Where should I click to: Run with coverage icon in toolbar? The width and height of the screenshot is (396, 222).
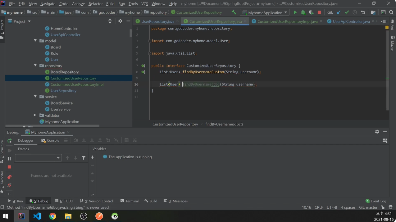pyautogui.click(x=311, y=12)
